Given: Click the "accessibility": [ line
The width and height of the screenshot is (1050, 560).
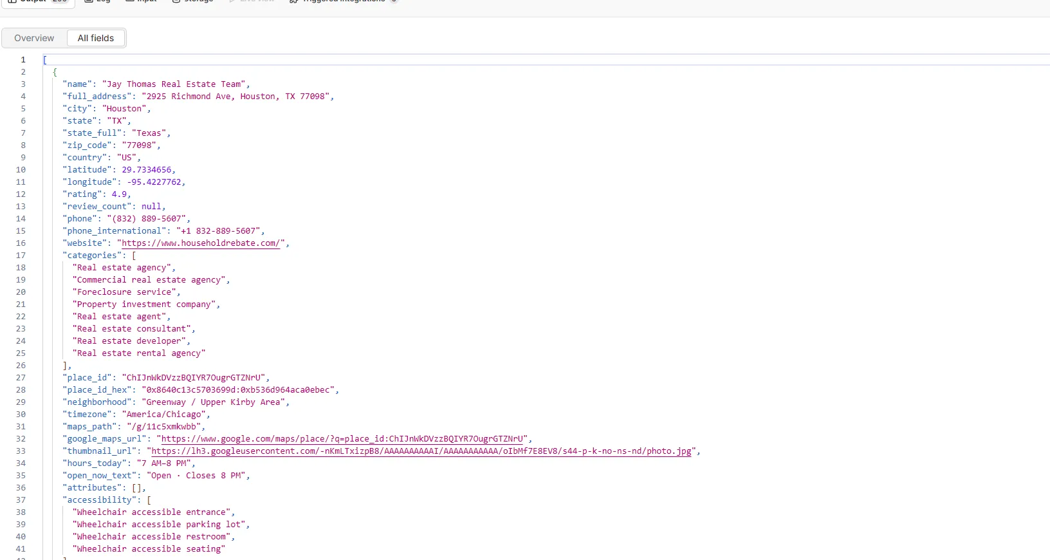Looking at the screenshot, I should pyautogui.click(x=107, y=500).
